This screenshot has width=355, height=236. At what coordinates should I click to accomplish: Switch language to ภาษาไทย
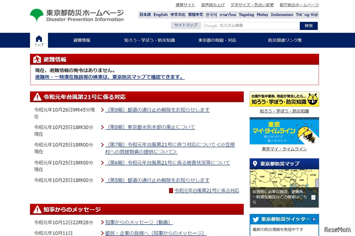(228, 15)
